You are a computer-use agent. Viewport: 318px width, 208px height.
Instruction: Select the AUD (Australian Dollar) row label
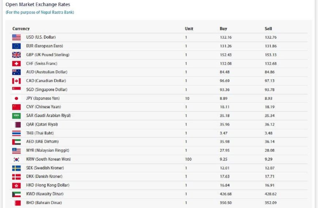click(47, 72)
